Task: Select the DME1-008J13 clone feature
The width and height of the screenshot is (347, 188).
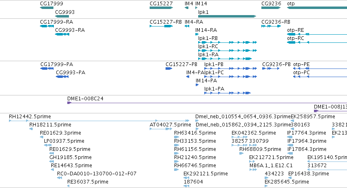Action: pyautogui.click(x=330, y=111)
